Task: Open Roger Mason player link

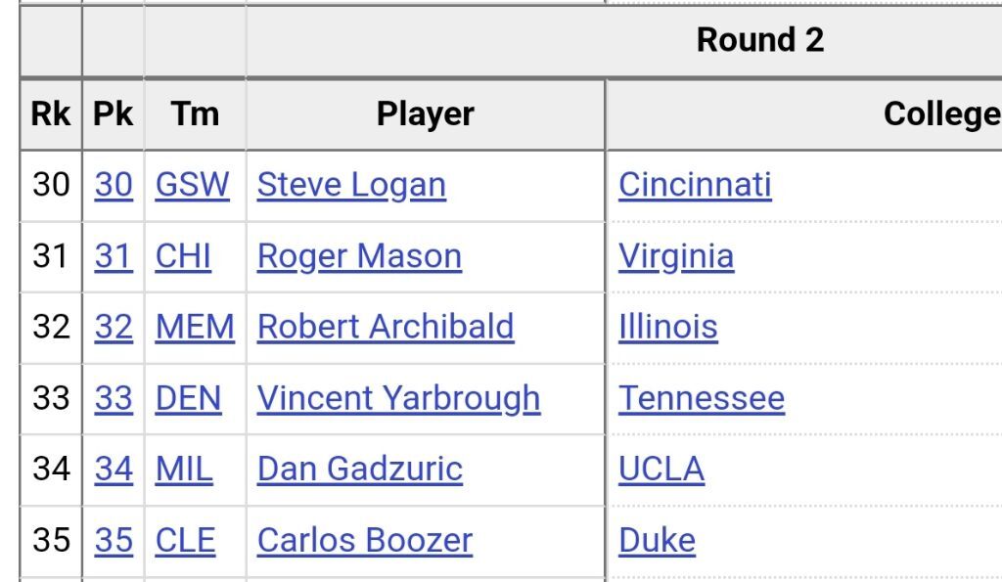Action: 359,257
